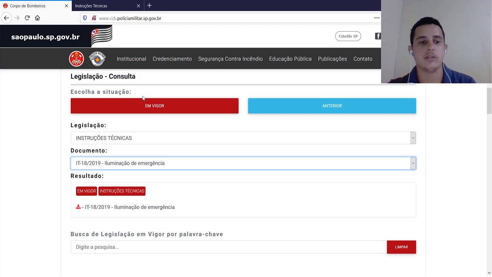
Task: Open the Educação Pública menu
Action: [x=290, y=59]
